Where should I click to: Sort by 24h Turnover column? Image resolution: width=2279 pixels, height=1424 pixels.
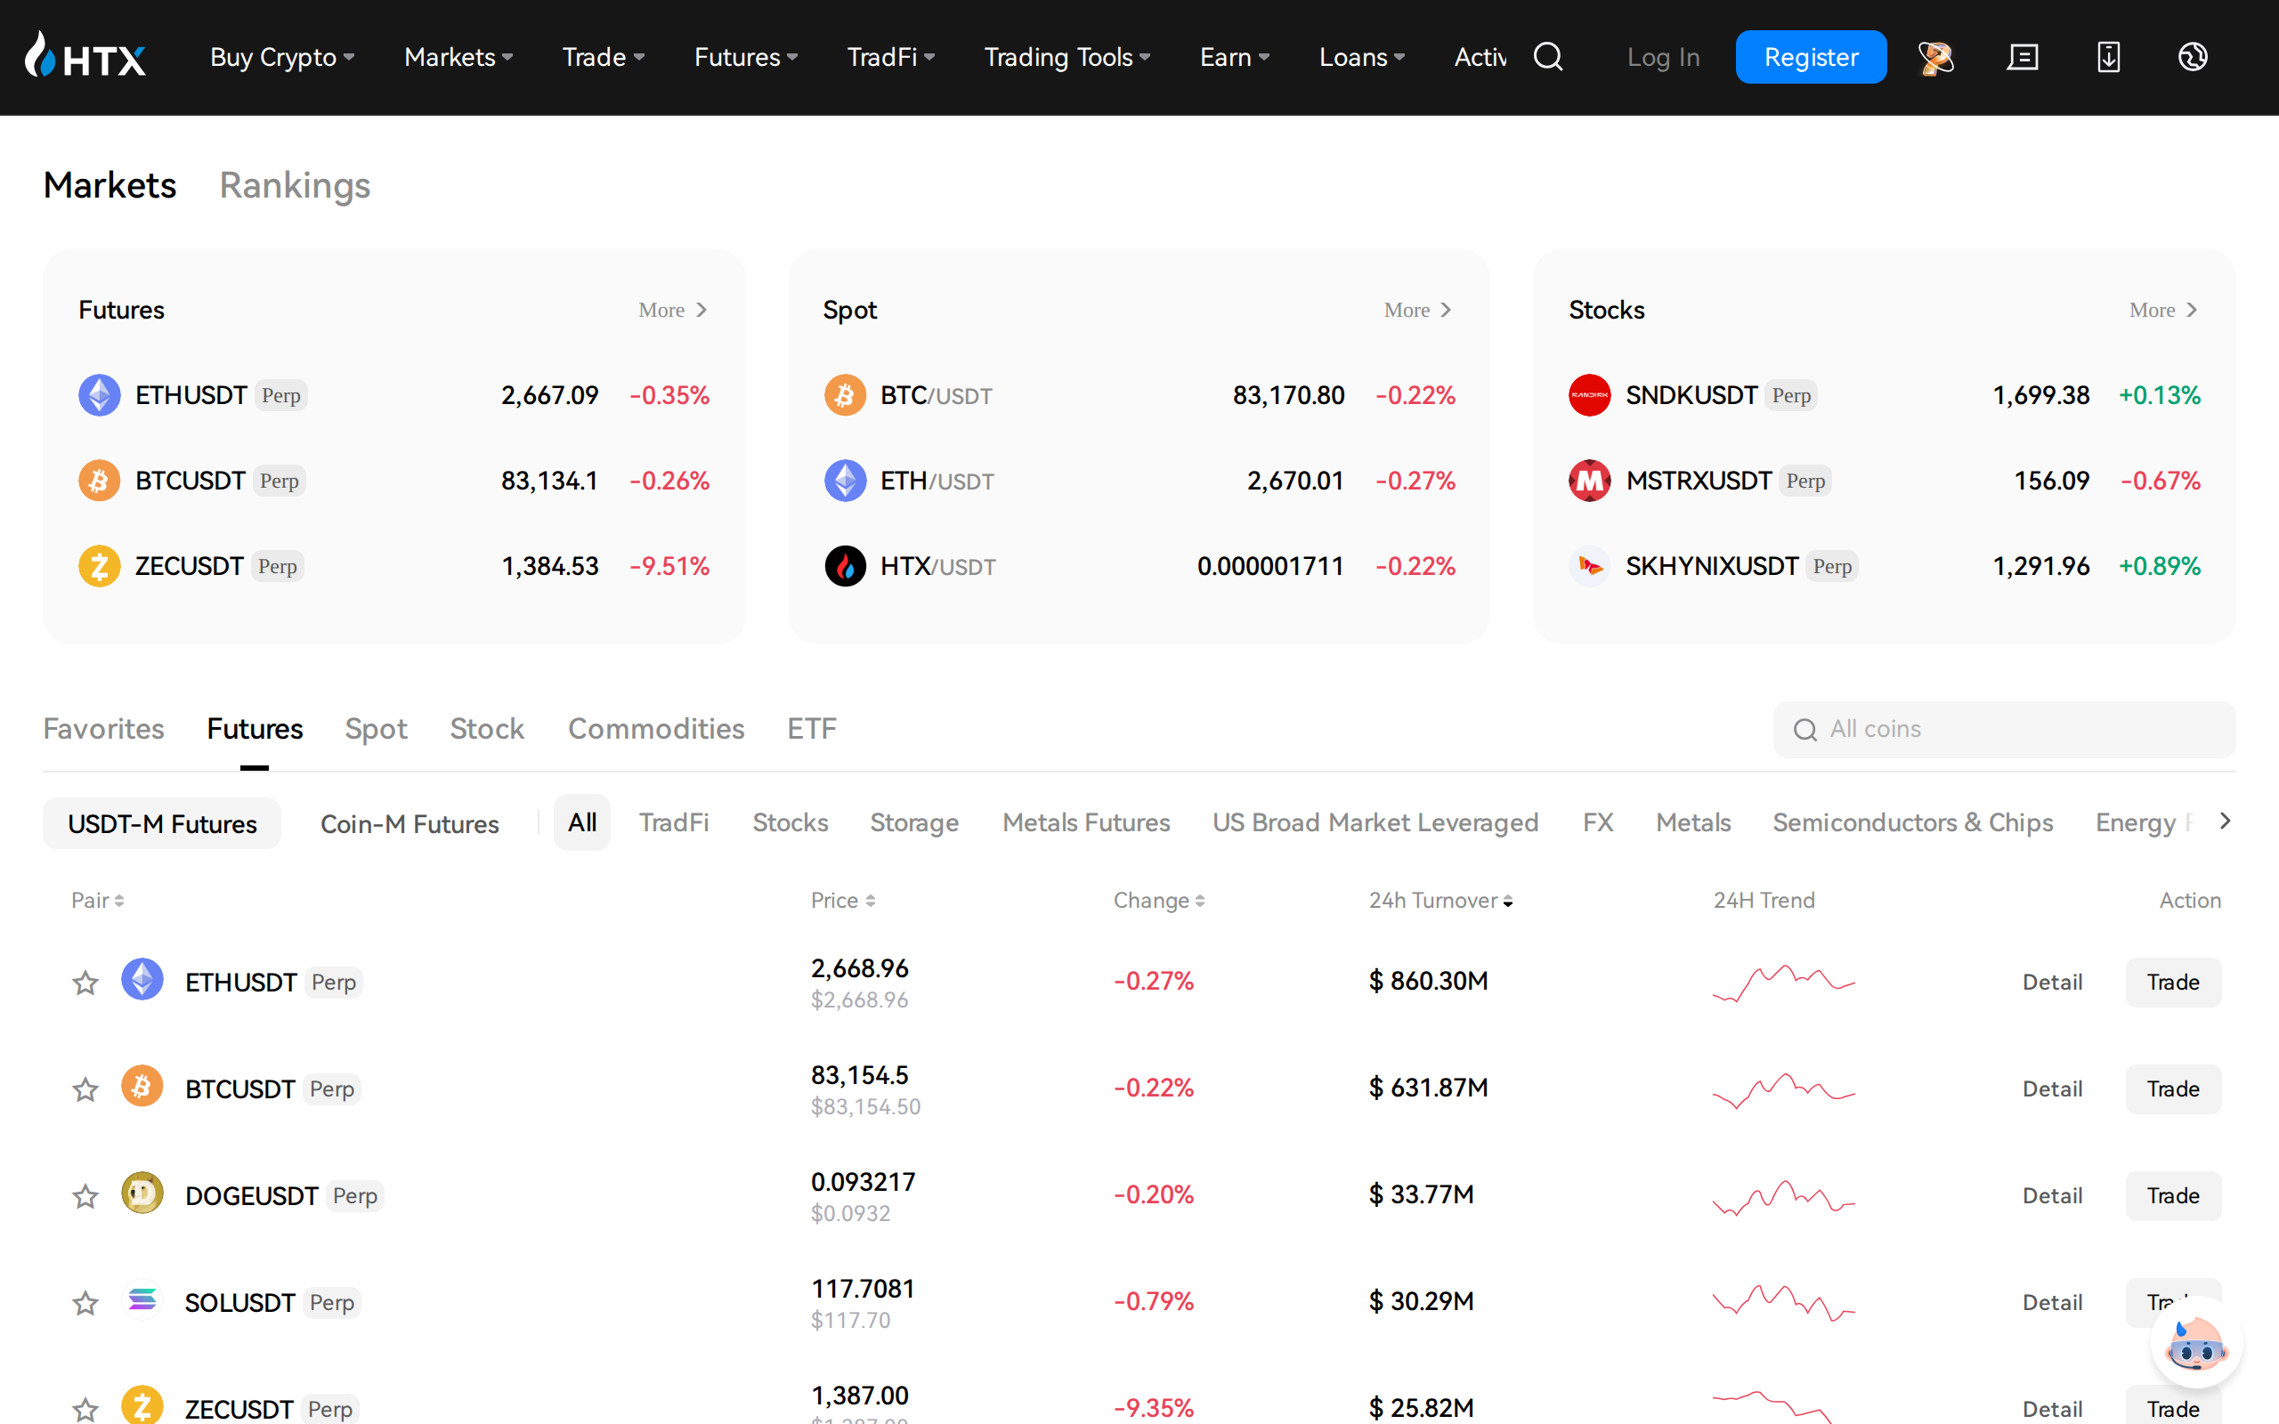(1441, 901)
